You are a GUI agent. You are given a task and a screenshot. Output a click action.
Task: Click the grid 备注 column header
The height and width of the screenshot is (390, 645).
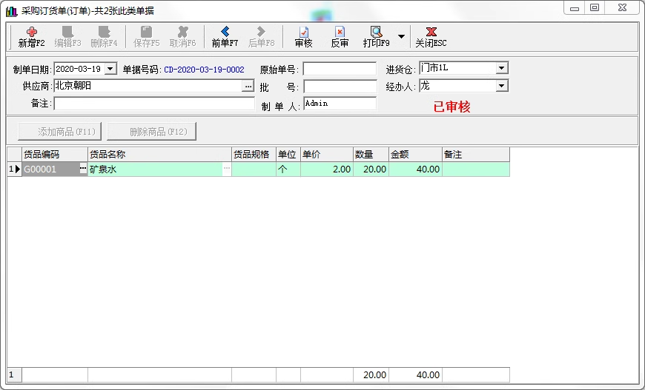476,155
